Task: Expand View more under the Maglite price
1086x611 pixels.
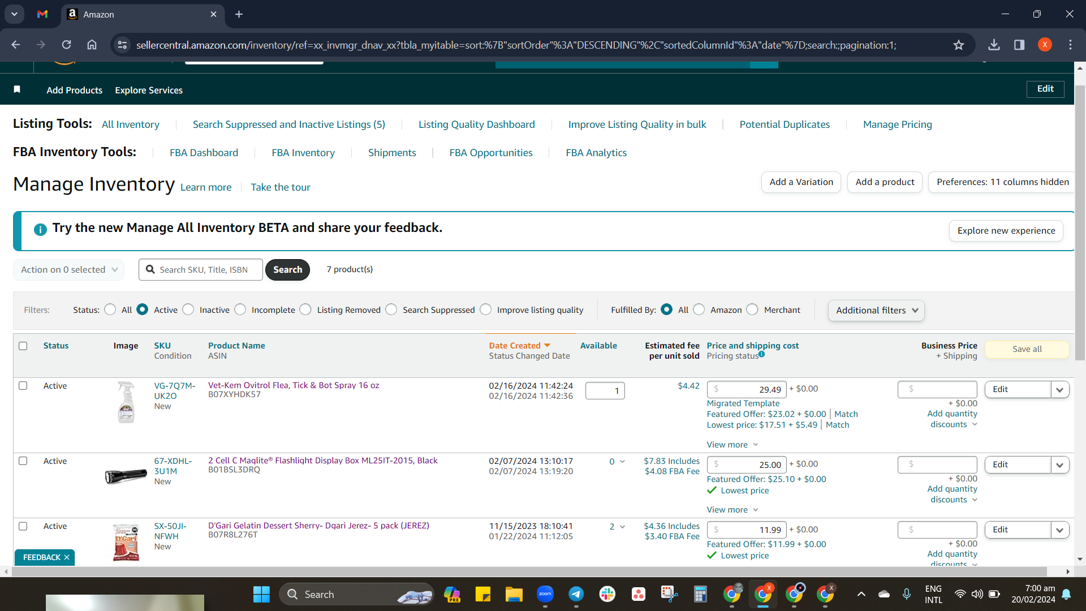Action: [x=732, y=510]
